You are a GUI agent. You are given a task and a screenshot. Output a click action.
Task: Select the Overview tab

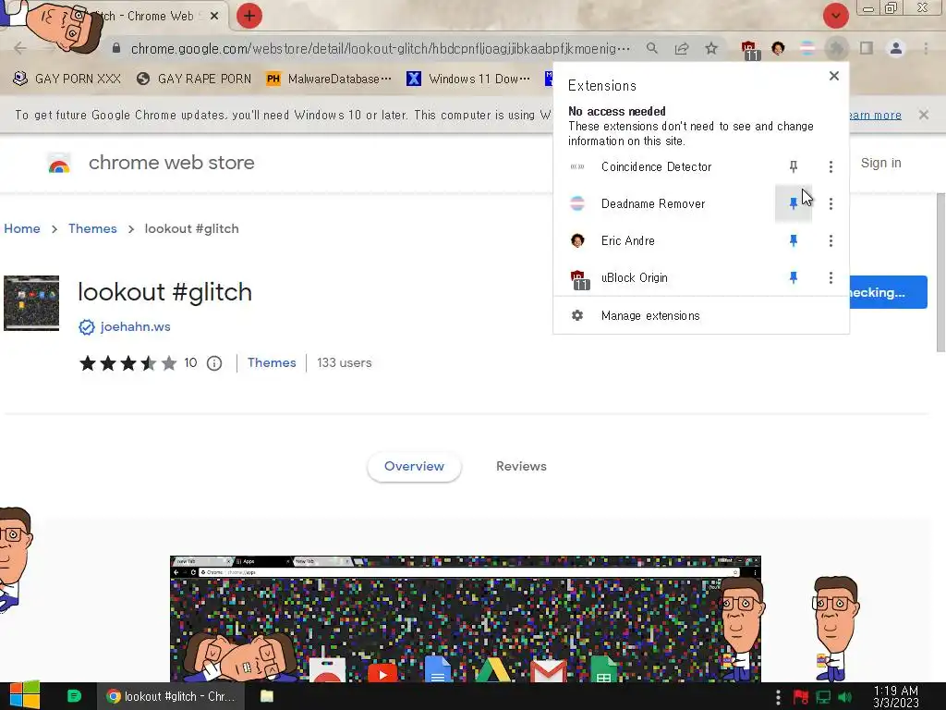tap(414, 467)
